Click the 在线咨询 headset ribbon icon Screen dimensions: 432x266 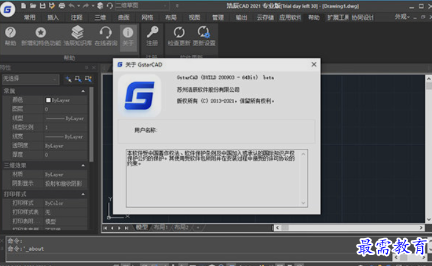106,36
